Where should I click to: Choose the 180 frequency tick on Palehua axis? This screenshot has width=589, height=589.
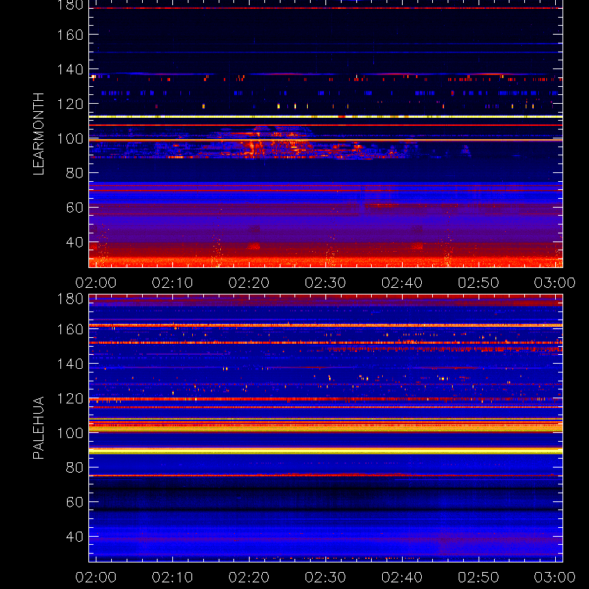point(70,299)
